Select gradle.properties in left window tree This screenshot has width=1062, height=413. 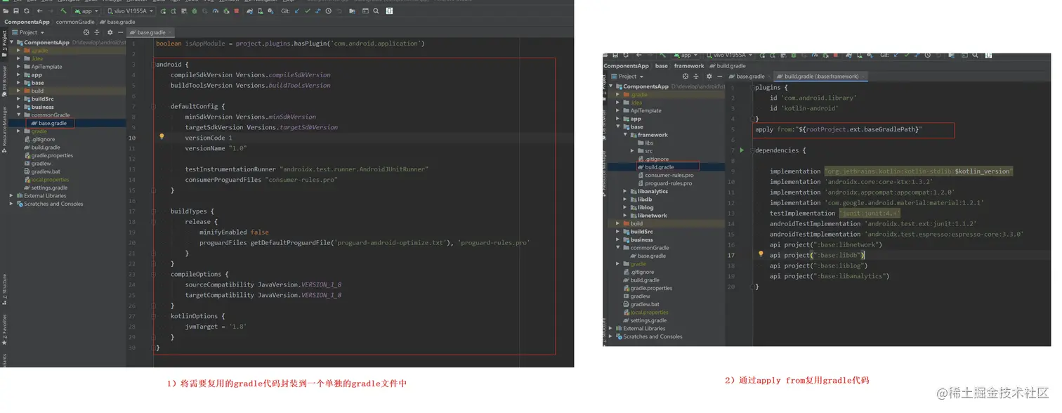53,156
